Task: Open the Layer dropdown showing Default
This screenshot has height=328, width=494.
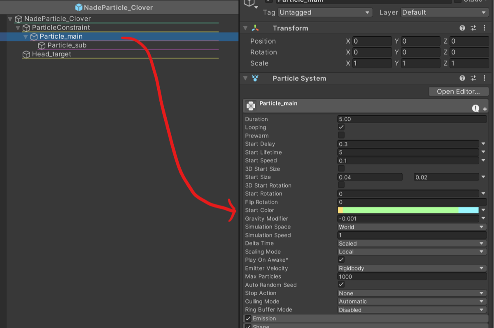Action: (x=445, y=12)
